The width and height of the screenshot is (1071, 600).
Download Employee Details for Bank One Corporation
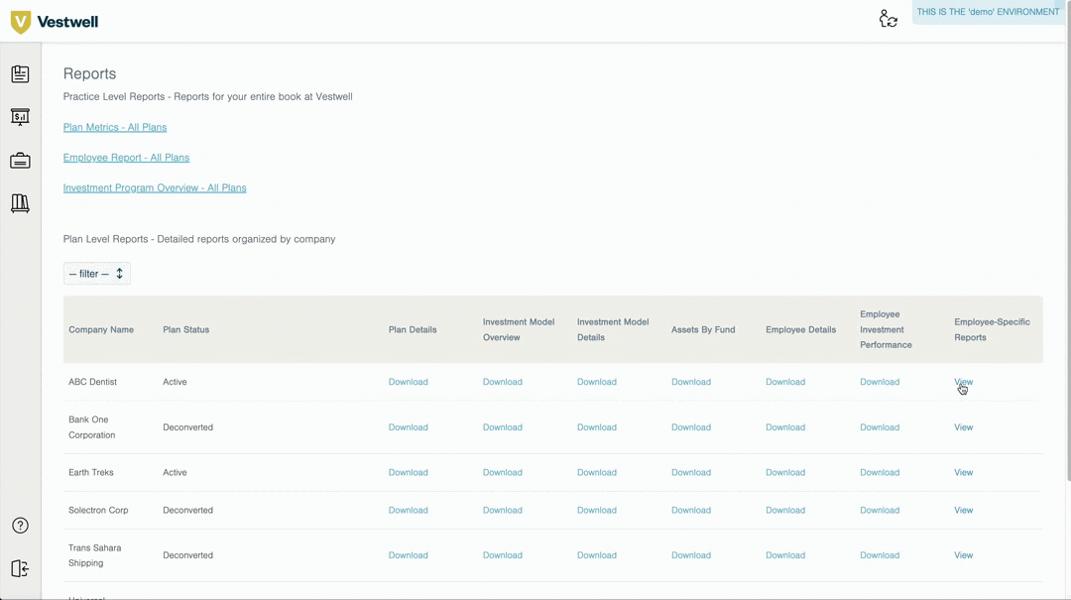pyautogui.click(x=785, y=427)
